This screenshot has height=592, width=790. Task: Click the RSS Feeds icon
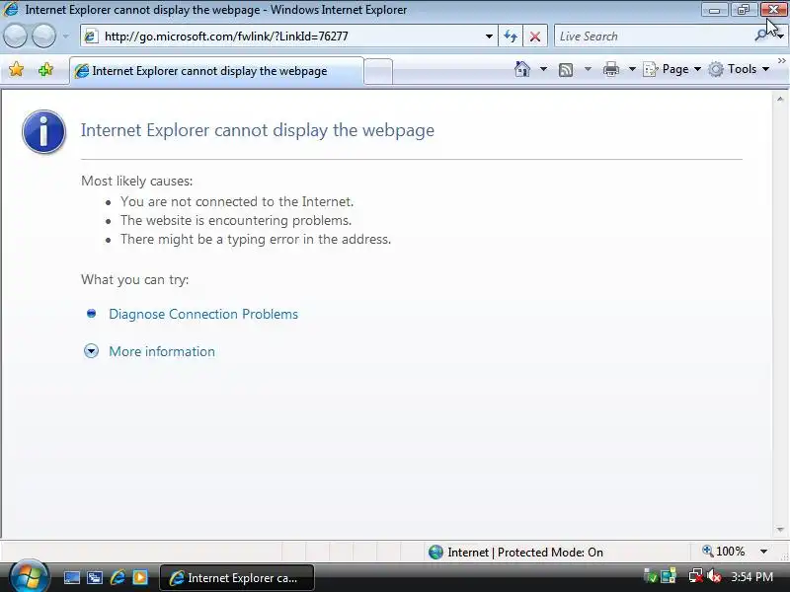click(566, 69)
